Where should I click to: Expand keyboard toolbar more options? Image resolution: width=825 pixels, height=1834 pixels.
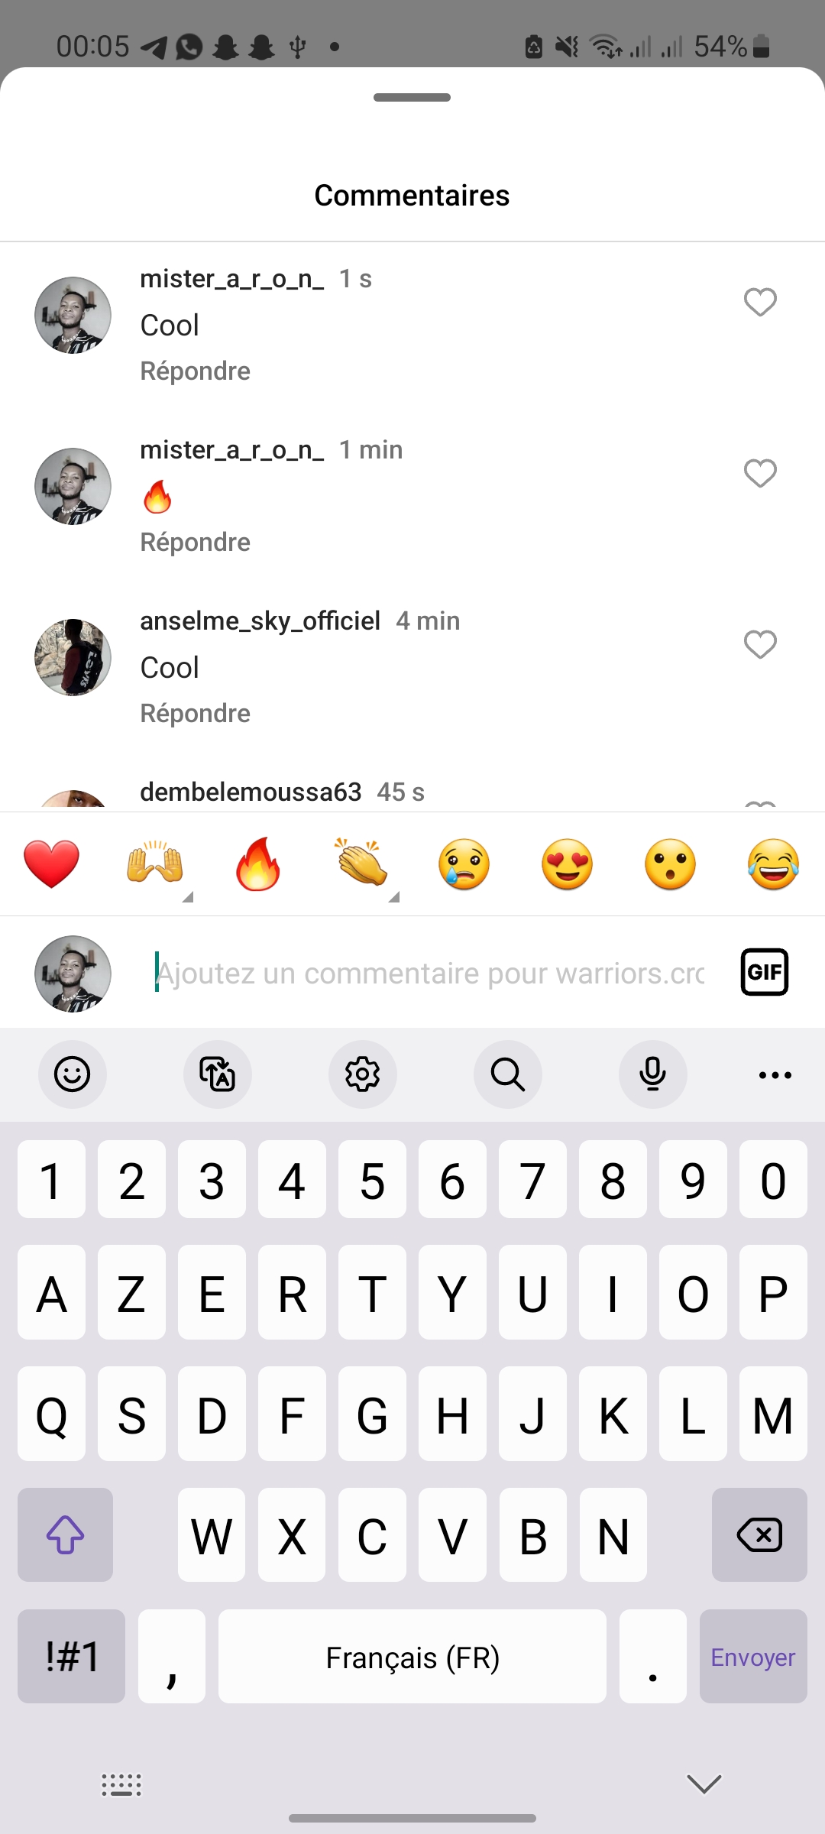click(x=775, y=1074)
